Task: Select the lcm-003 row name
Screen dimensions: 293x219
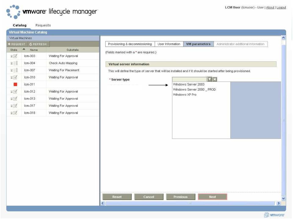Action: coord(30,56)
